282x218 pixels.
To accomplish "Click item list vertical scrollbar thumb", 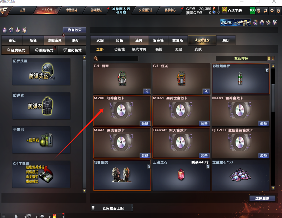I will tap(273, 98).
